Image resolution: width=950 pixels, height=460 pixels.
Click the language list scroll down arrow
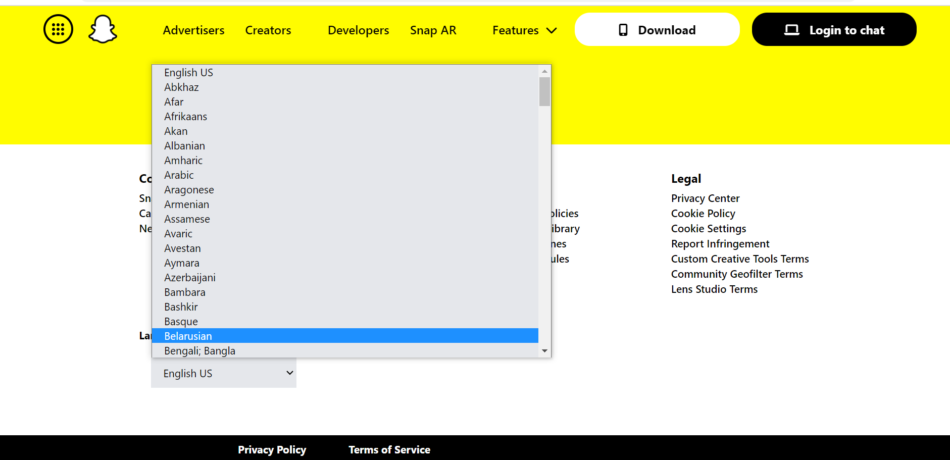tap(544, 351)
